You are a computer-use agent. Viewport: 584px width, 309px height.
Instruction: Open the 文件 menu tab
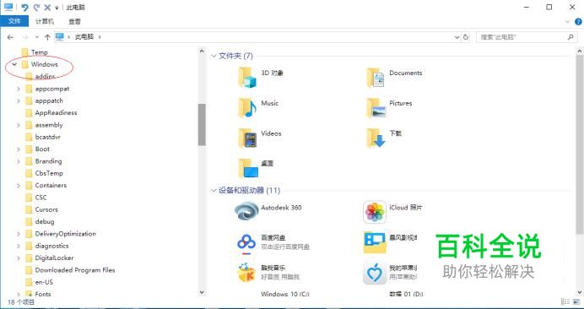(14, 21)
